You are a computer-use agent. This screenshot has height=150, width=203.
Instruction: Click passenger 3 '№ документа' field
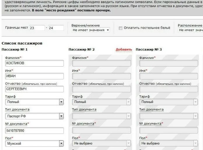(169, 130)
